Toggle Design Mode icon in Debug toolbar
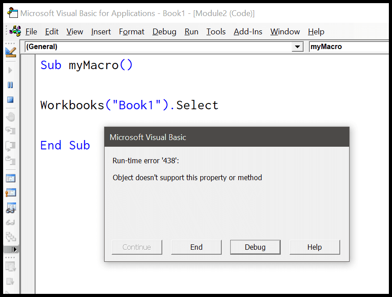This screenshot has height=297, width=392. (11, 52)
